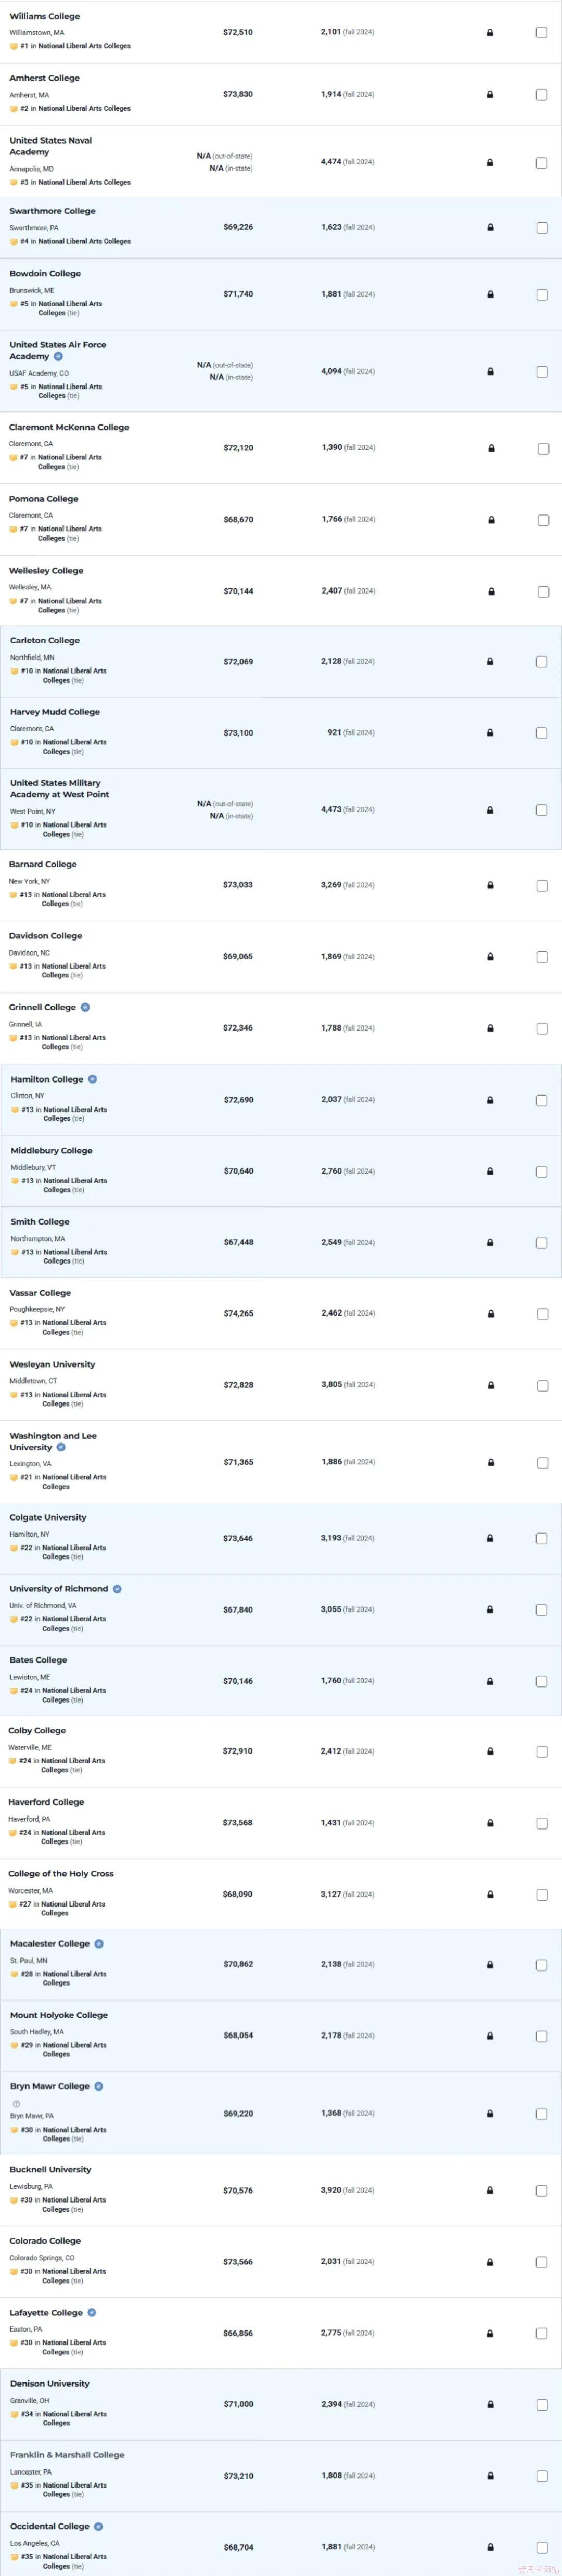This screenshot has height=2576, width=562.
Task: Select the Wellesley College compare checkbox
Action: (x=542, y=592)
